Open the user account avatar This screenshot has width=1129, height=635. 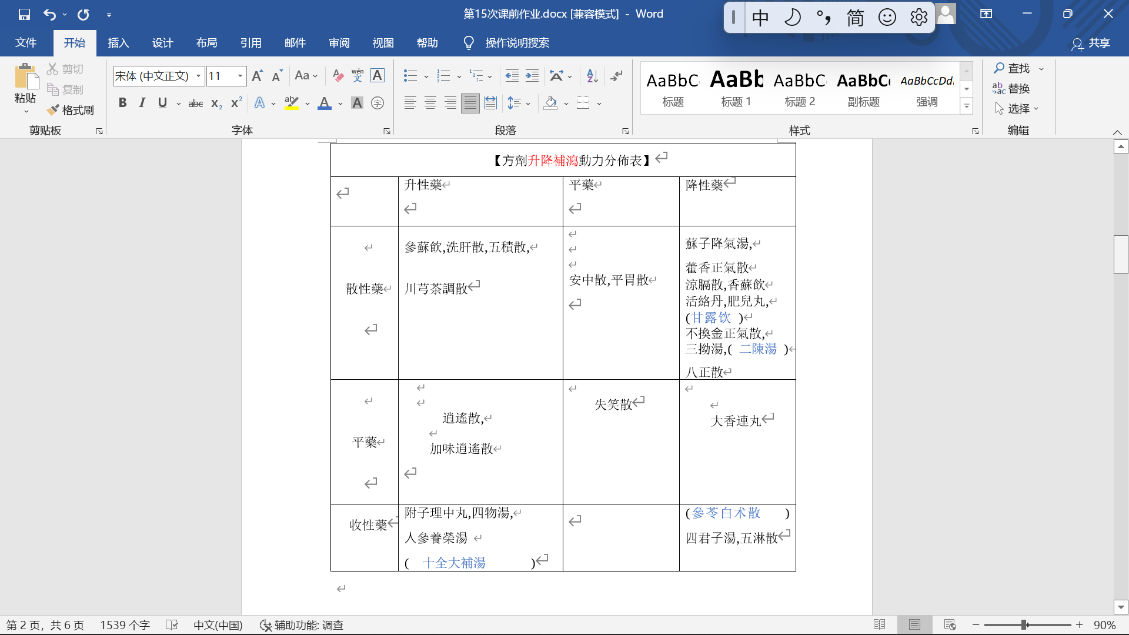[x=946, y=14]
